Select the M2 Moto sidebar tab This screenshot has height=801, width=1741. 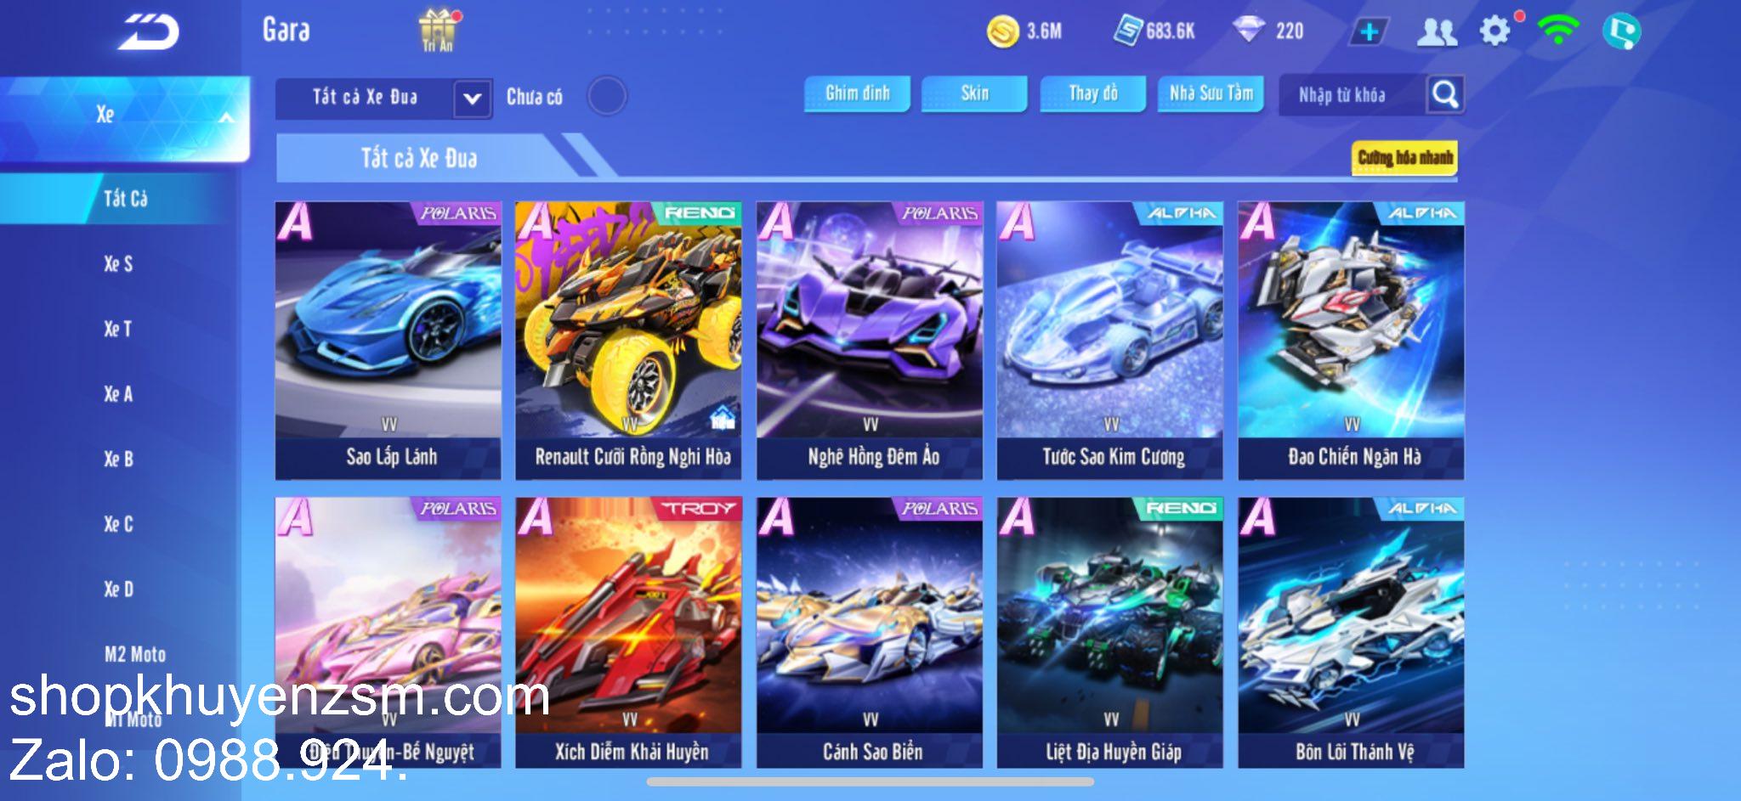pos(135,654)
